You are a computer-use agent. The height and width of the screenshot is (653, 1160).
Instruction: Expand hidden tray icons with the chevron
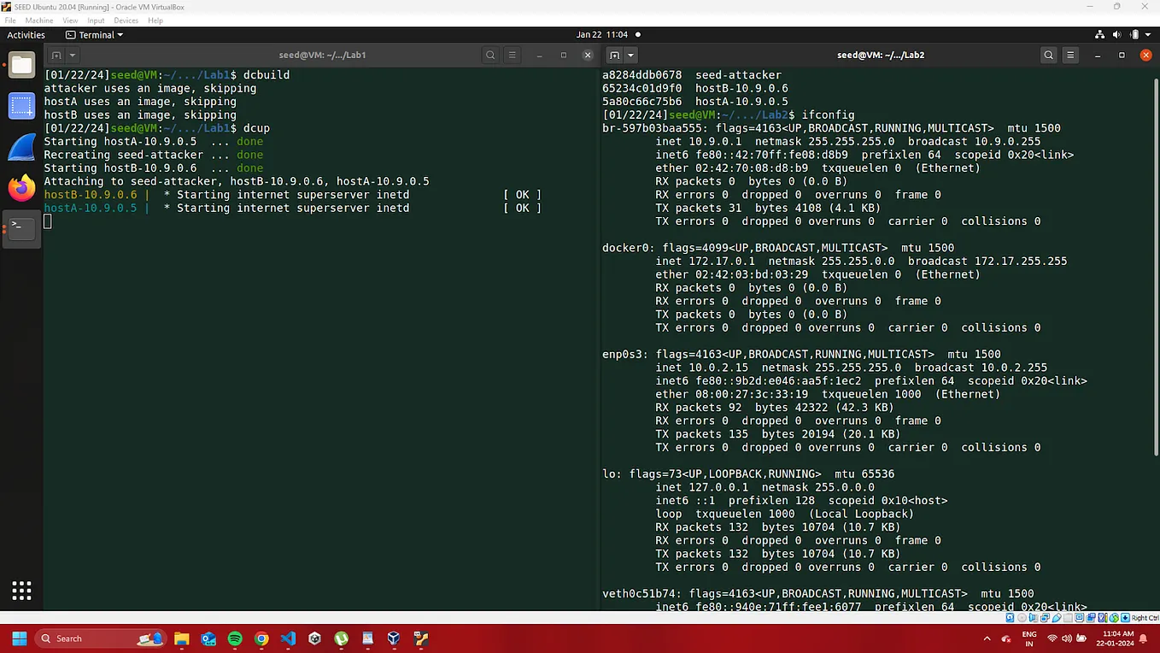pos(987,638)
